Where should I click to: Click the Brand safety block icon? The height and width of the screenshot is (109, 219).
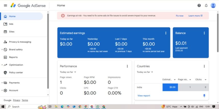(x=5, y=49)
